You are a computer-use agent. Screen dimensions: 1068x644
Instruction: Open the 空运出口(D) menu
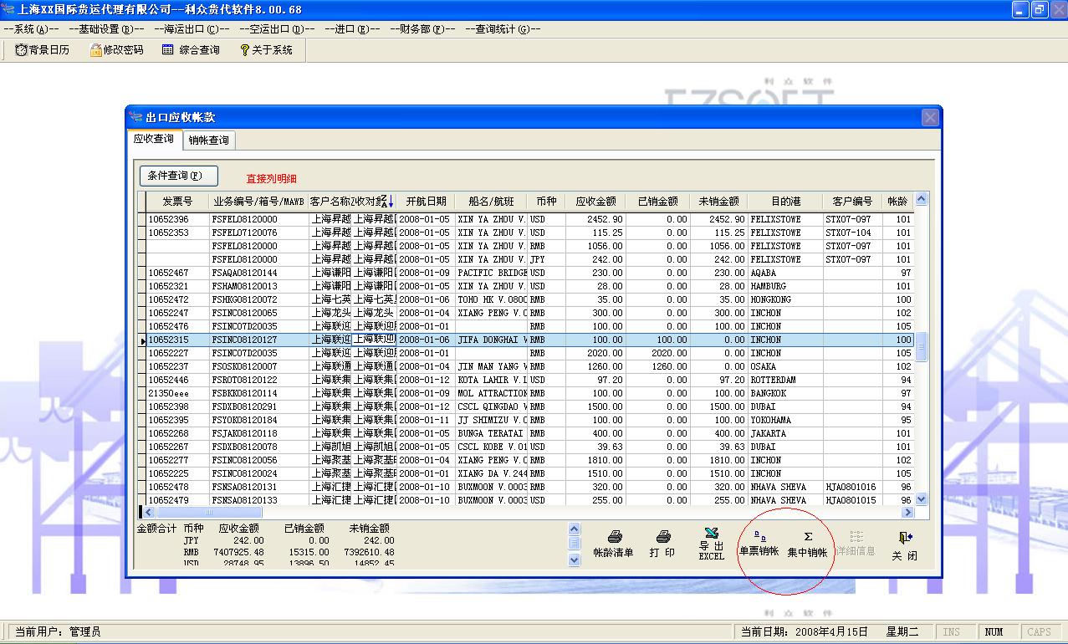[x=277, y=28]
